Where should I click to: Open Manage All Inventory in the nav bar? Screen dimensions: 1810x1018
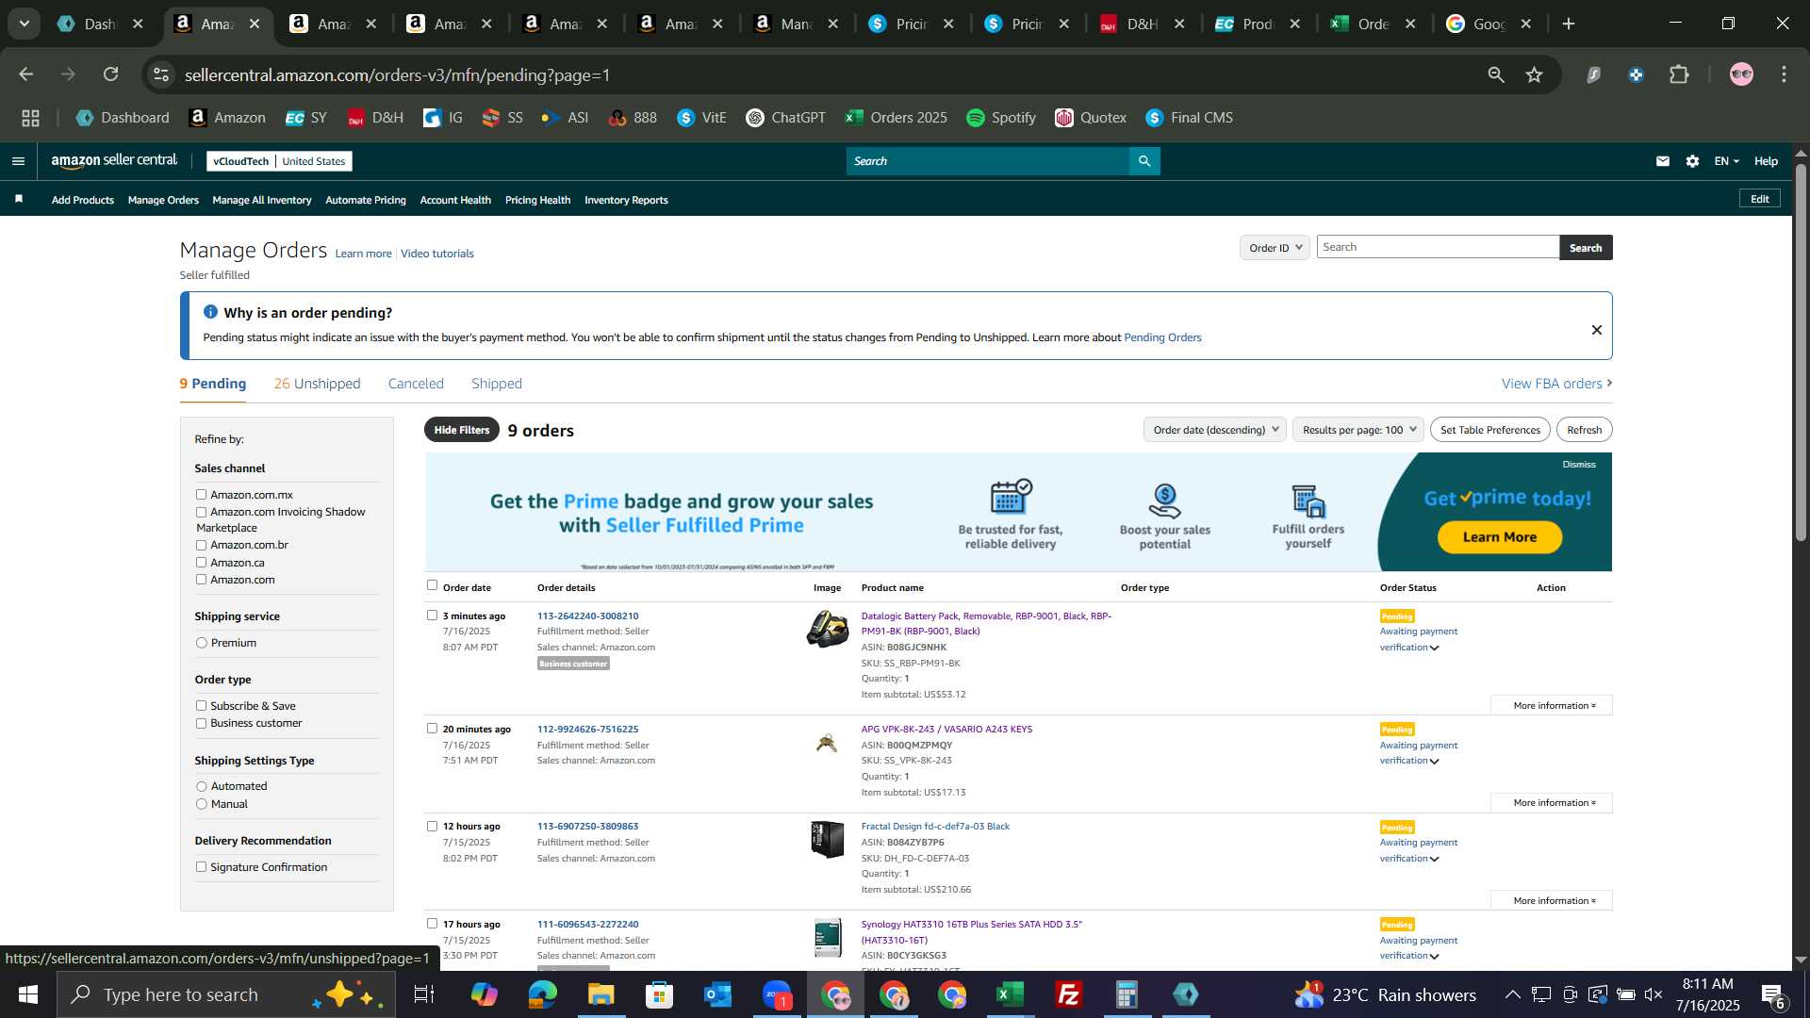pyautogui.click(x=262, y=200)
